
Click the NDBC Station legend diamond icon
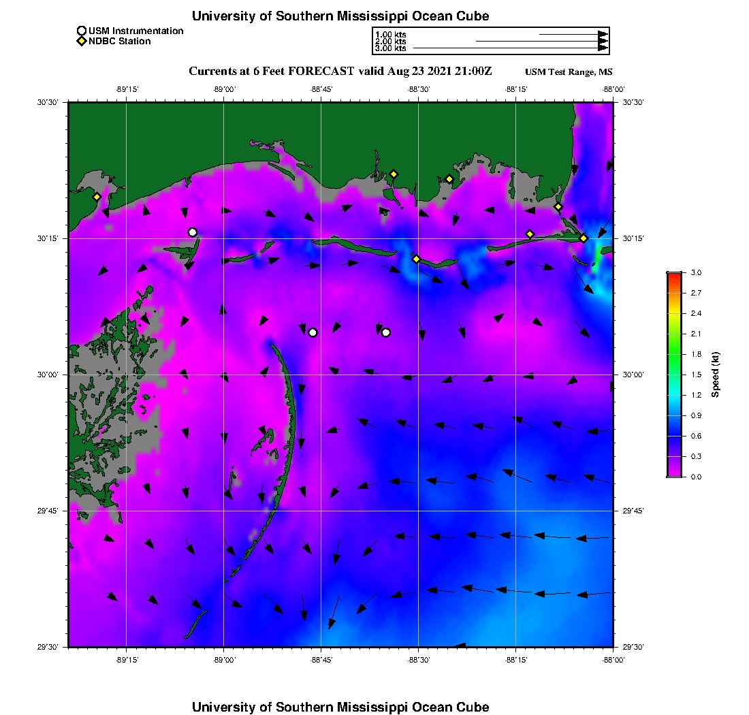coord(82,41)
